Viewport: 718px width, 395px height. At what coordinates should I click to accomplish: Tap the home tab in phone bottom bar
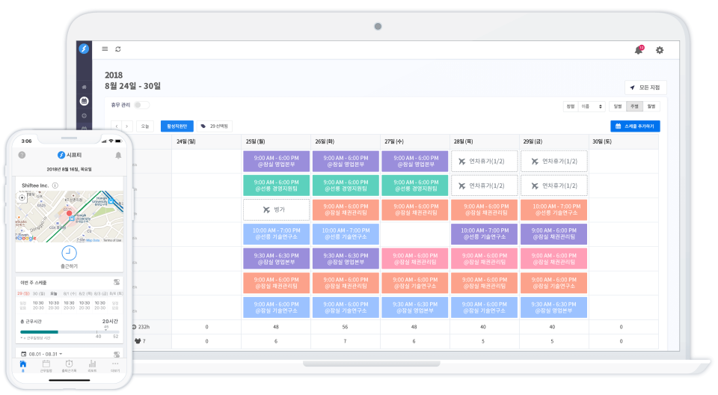click(23, 366)
